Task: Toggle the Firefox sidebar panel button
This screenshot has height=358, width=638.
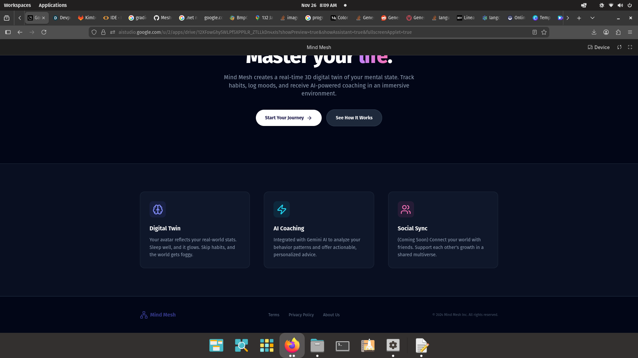Action: pos(8,32)
